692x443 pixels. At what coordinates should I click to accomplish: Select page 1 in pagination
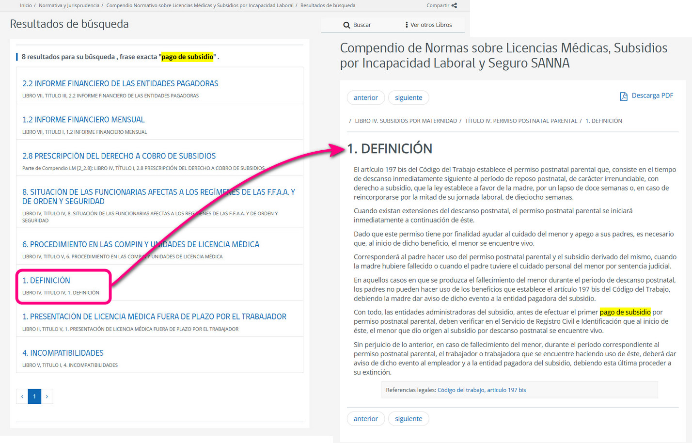coord(34,396)
